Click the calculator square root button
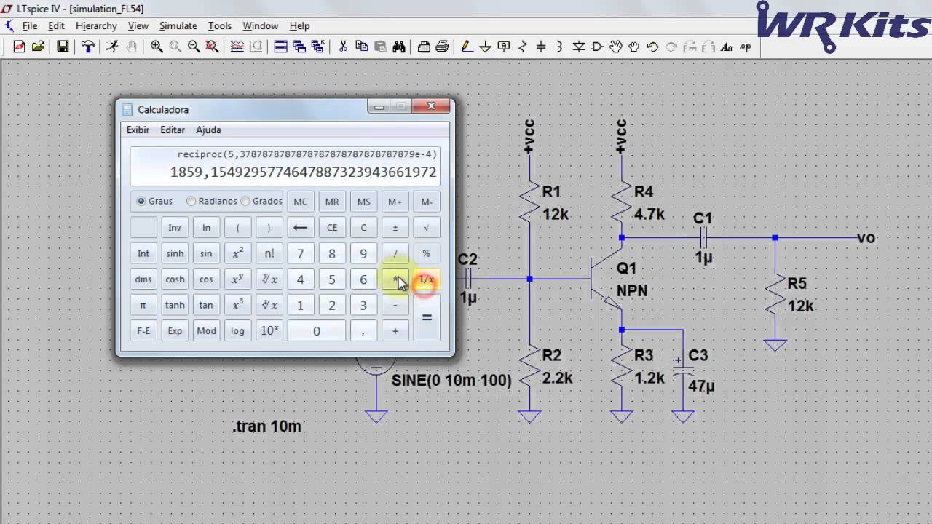This screenshot has width=932, height=524. pyautogui.click(x=427, y=228)
